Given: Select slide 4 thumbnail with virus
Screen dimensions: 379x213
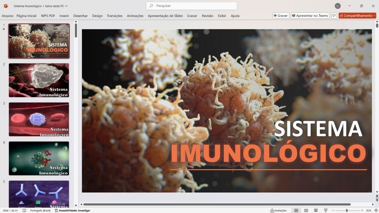Looking at the screenshot, I should pyautogui.click(x=39, y=158).
